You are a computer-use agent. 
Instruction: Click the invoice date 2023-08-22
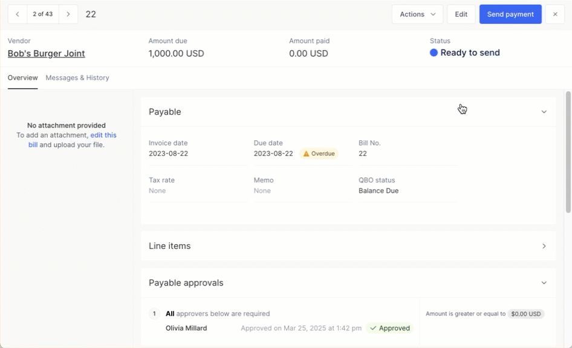coord(168,153)
